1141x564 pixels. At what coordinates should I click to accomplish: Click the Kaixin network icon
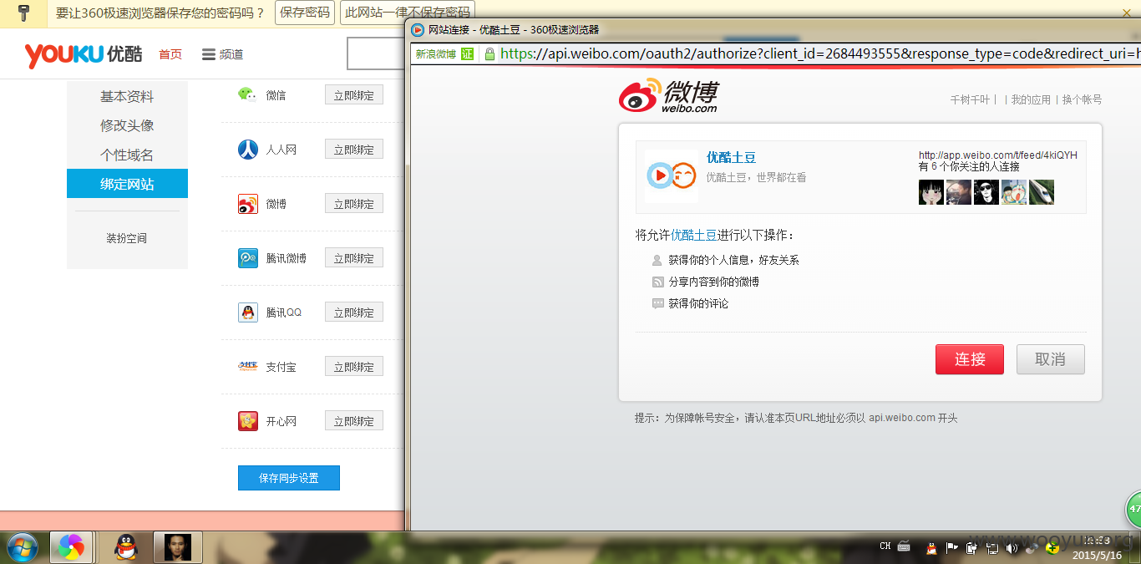pos(248,421)
